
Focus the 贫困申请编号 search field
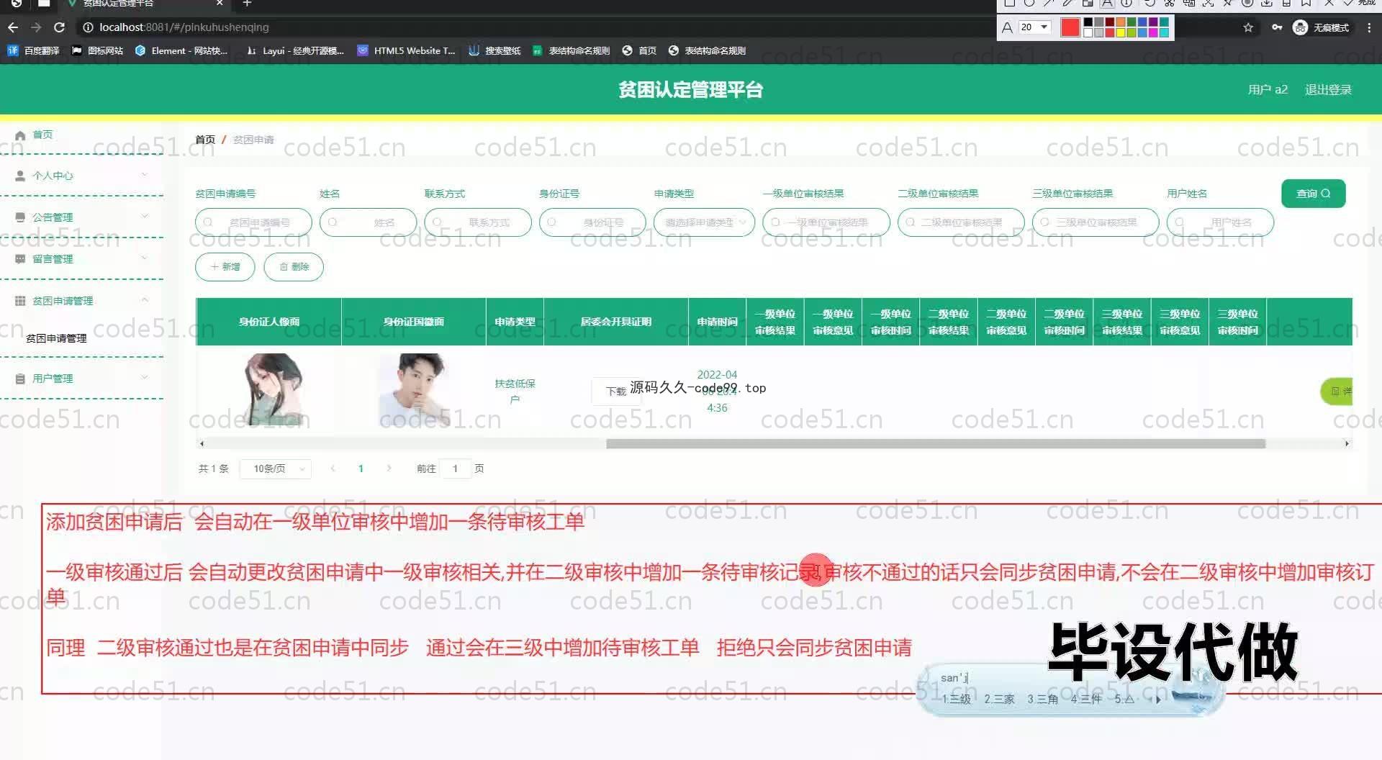[253, 222]
